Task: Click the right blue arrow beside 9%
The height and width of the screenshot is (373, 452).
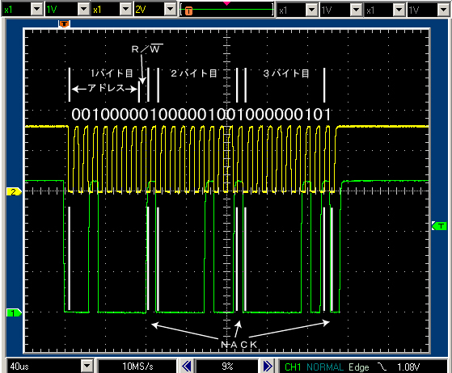Action: [267, 366]
